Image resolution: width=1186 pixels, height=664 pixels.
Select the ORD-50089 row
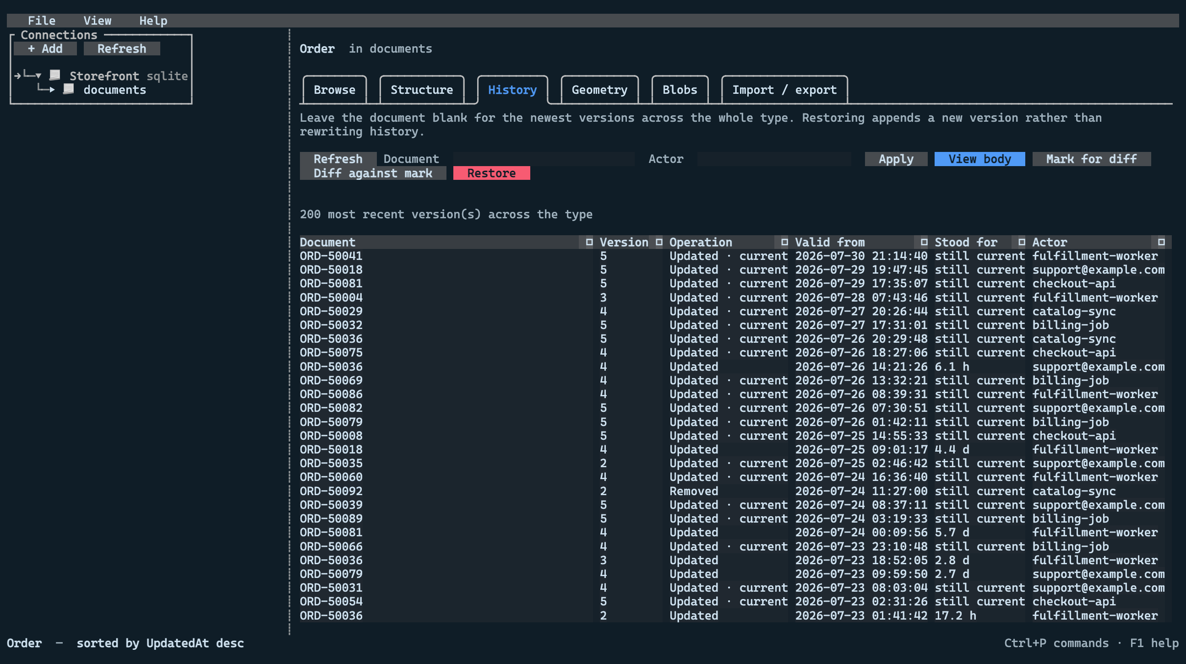735,518
